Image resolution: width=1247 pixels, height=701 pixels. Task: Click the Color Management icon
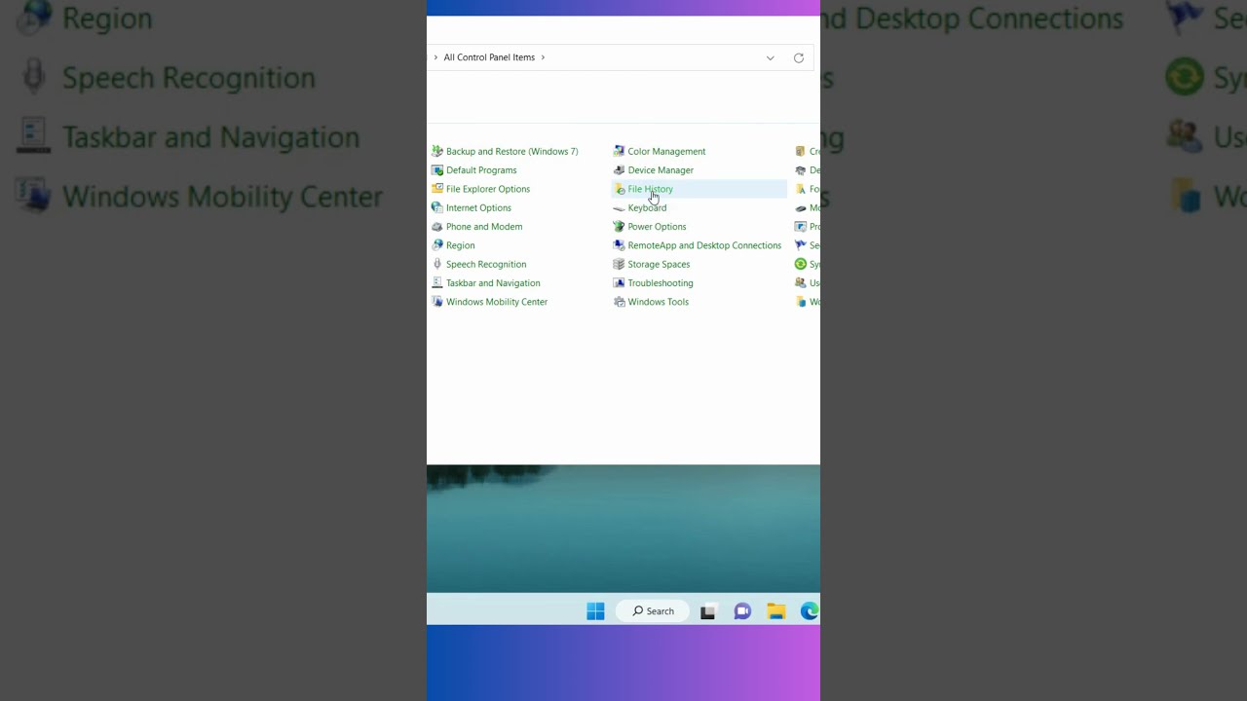coord(619,152)
